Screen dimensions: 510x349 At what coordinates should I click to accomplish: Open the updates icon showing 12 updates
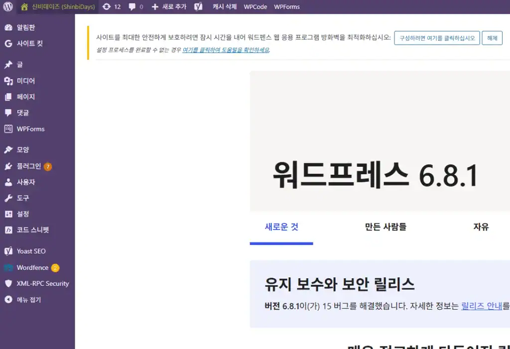[111, 7]
